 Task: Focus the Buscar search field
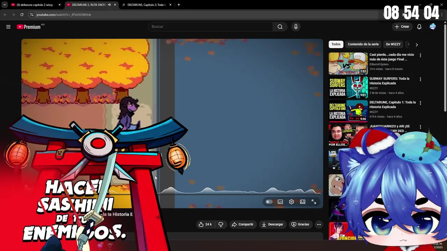tap(210, 26)
